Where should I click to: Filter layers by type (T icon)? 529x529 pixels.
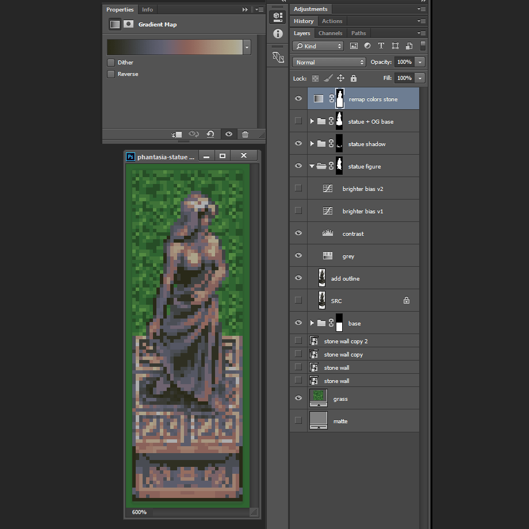381,46
